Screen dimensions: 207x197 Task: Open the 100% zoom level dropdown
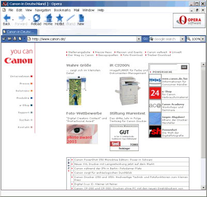pyautogui.click(x=203, y=39)
